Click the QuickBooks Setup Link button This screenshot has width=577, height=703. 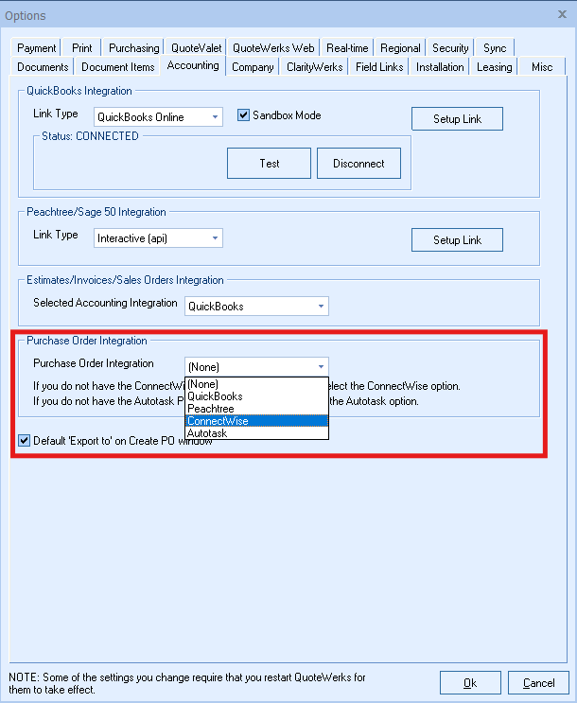point(458,119)
